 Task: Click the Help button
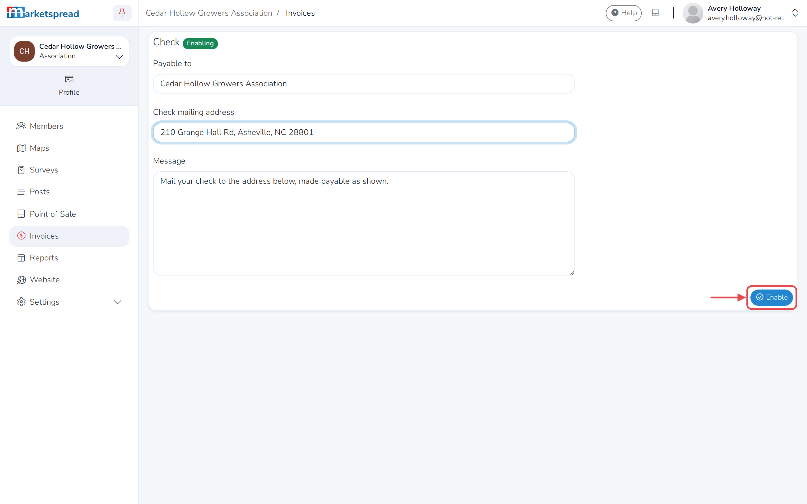[623, 13]
